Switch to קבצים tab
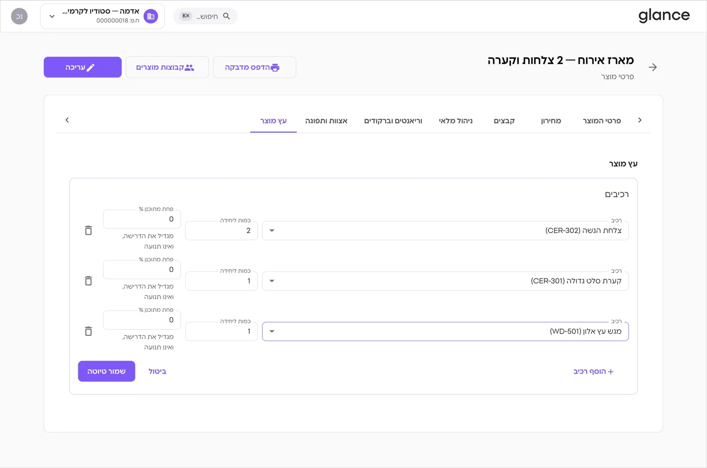The width and height of the screenshot is (707, 468). (504, 121)
